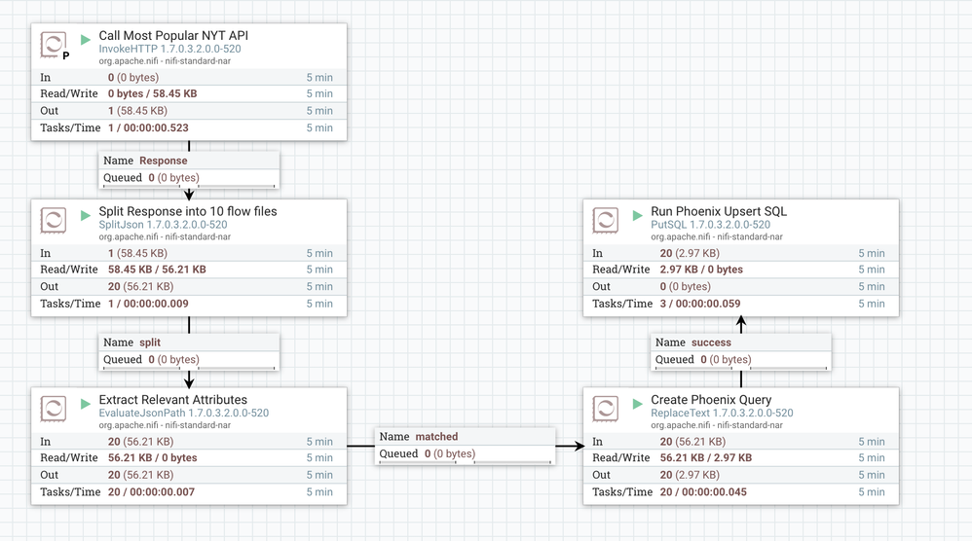The height and width of the screenshot is (541, 972).
Task: Click the EvaluateJsonPath processor icon
Action: click(54, 409)
